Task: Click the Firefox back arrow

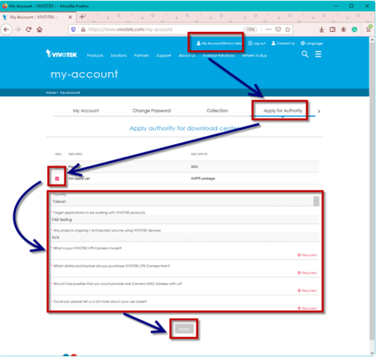Action: [x=6, y=29]
